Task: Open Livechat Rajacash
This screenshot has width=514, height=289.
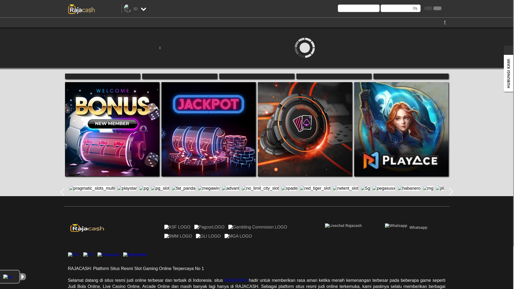Action: click(343, 226)
